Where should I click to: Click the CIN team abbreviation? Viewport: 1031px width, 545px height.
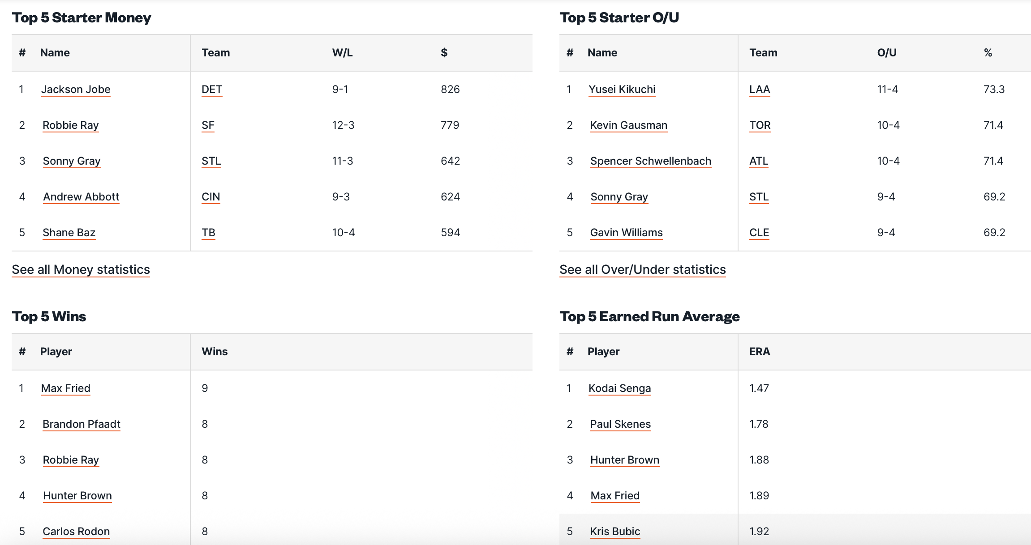pyautogui.click(x=210, y=197)
